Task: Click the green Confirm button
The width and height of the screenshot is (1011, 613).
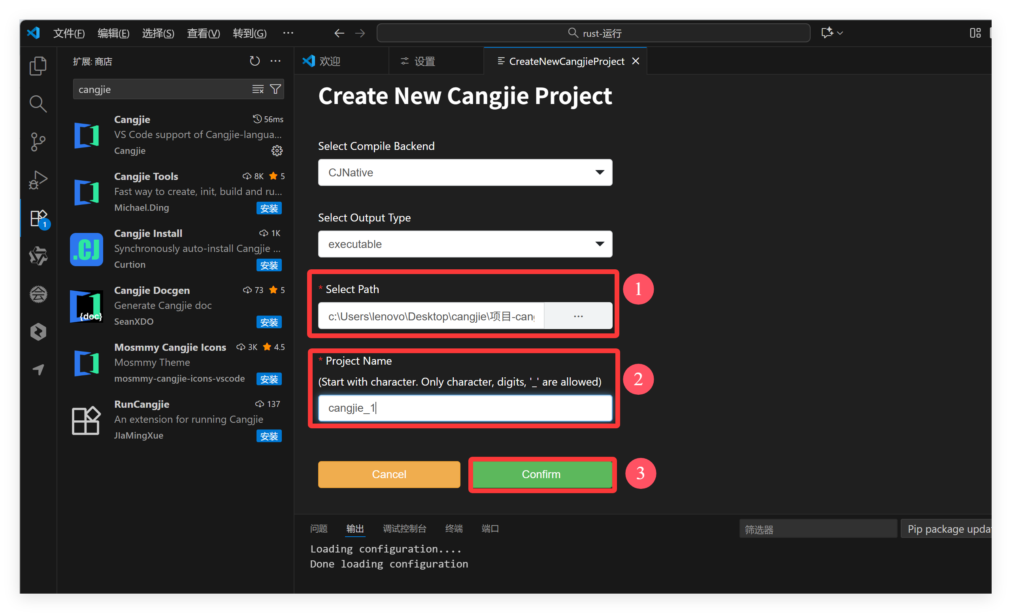Action: [541, 474]
